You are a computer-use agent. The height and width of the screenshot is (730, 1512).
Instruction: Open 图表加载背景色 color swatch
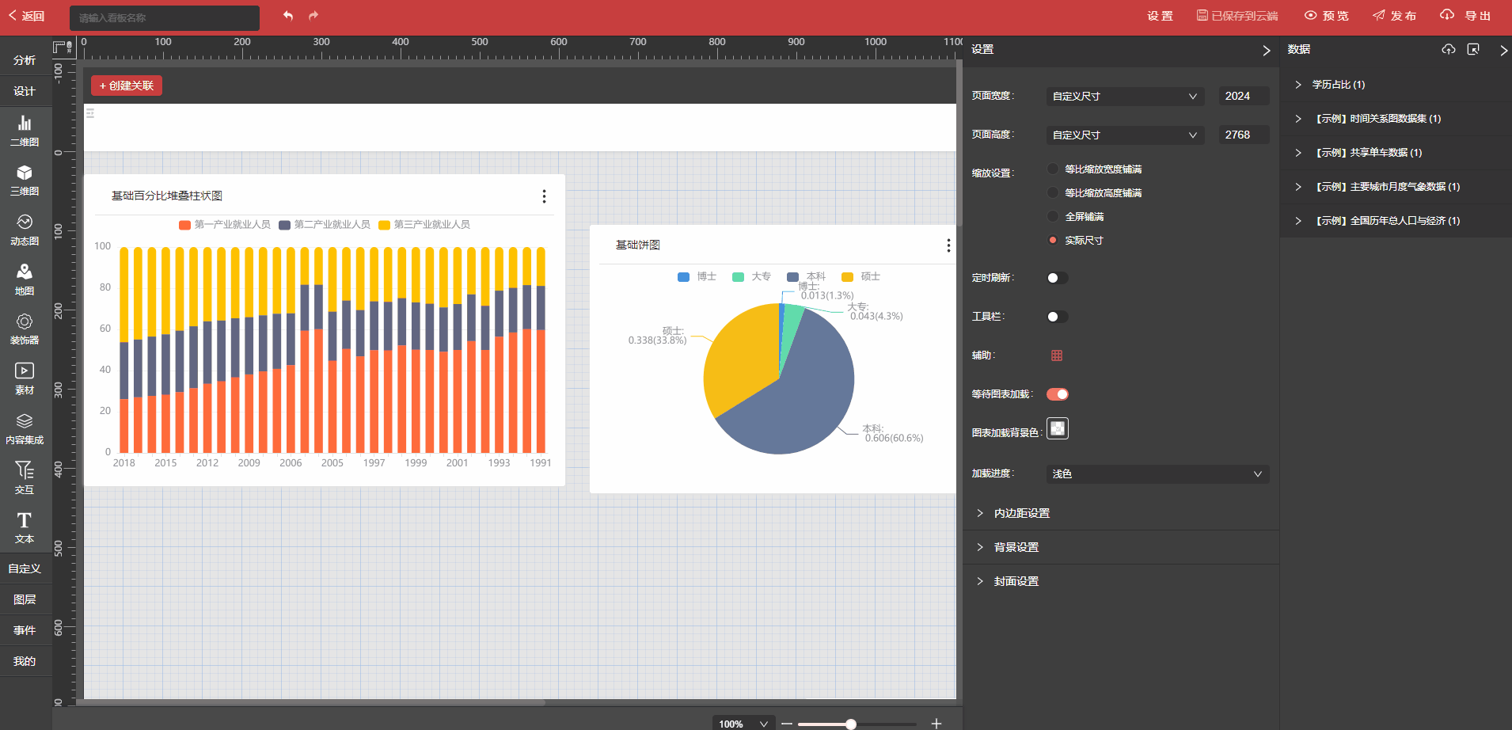pyautogui.click(x=1057, y=428)
